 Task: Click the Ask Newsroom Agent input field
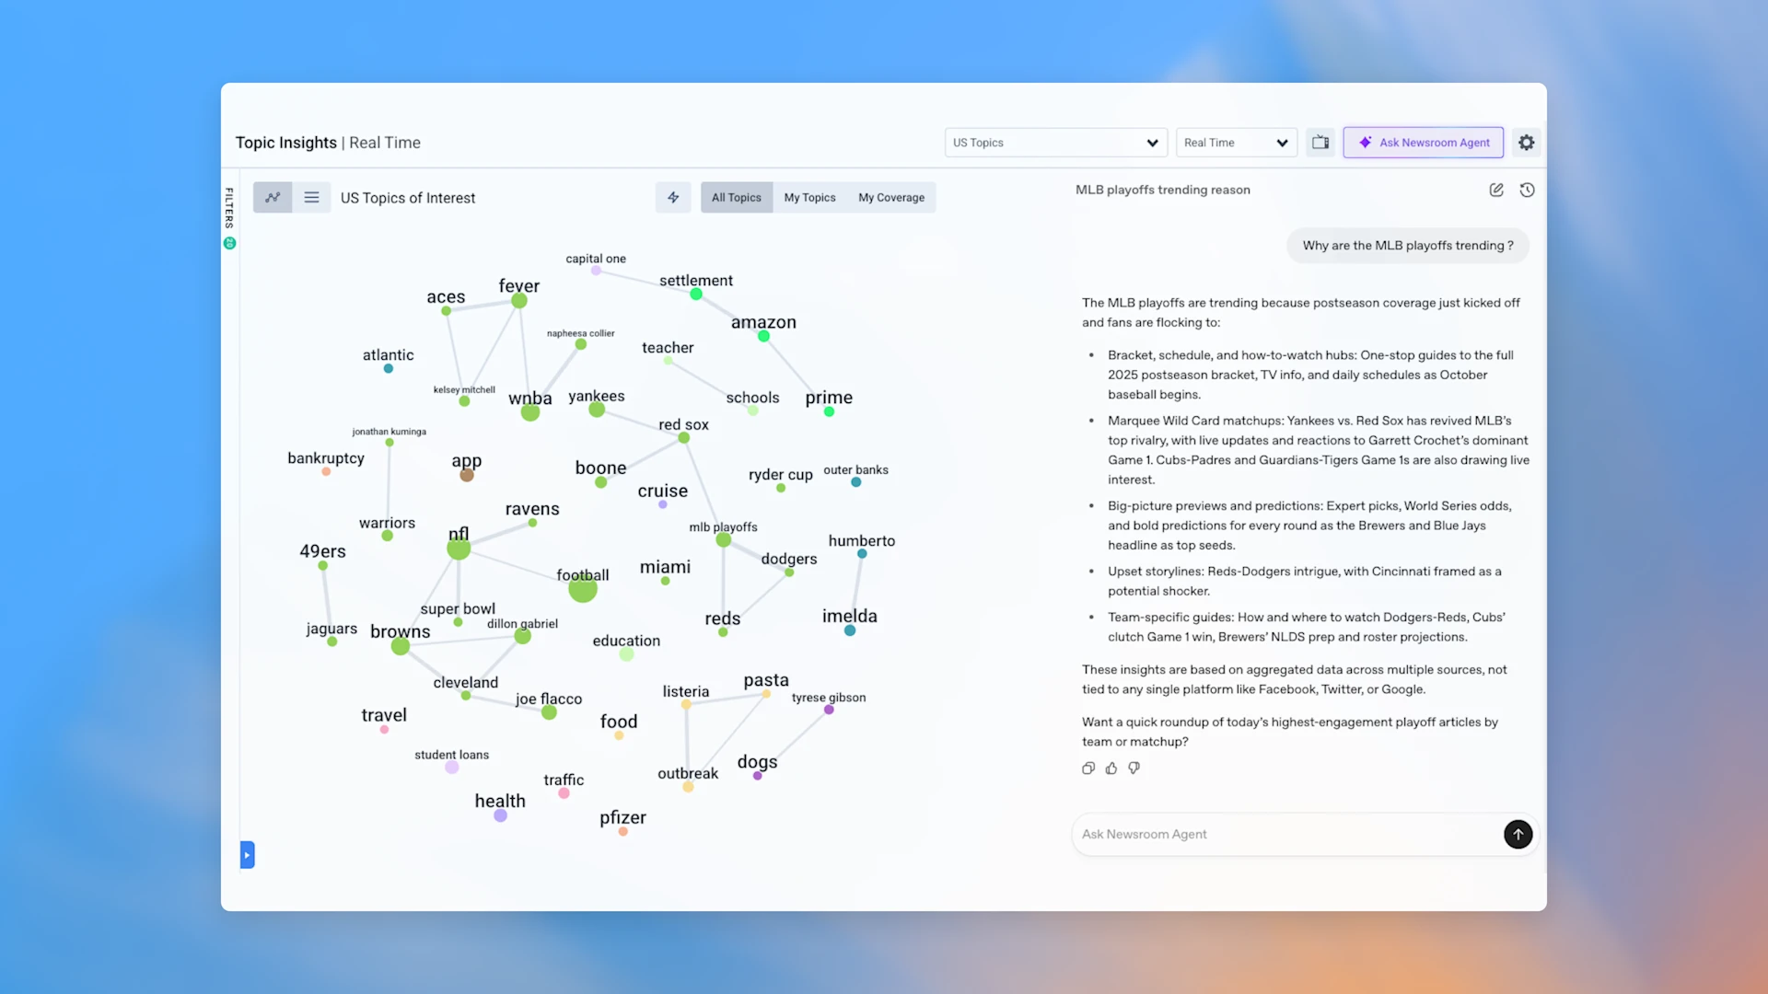[1285, 834]
